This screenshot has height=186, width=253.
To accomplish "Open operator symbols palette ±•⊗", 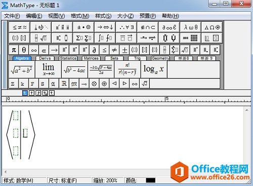I will 83,27.
